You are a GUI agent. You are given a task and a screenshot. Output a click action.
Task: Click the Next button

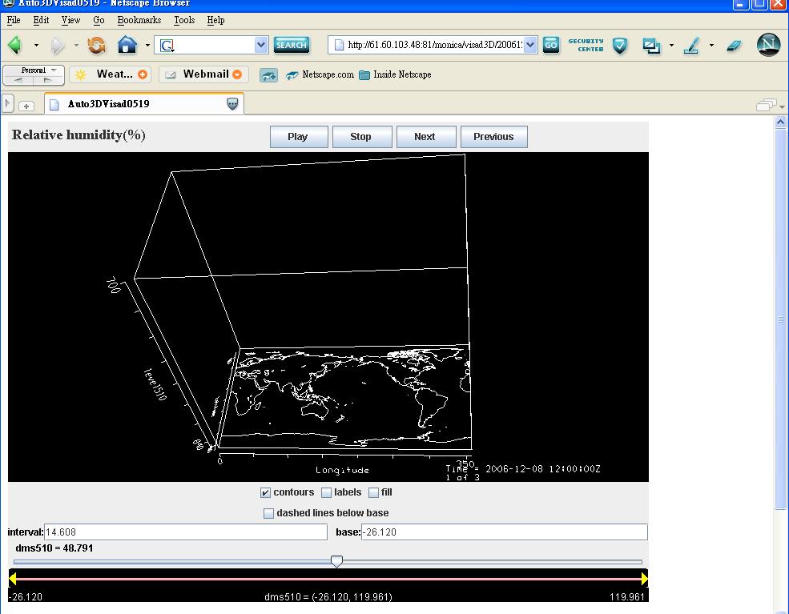coord(425,137)
